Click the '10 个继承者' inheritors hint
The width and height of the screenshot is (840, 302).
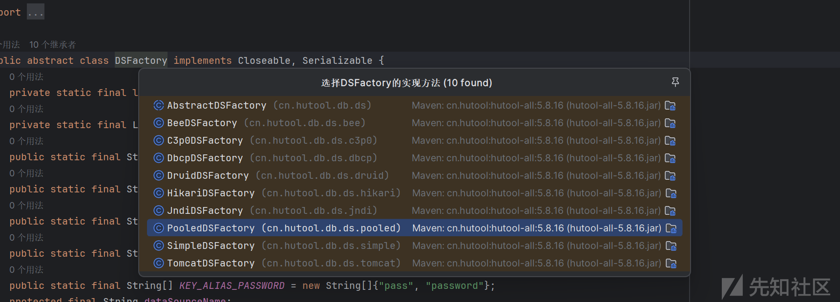click(53, 45)
